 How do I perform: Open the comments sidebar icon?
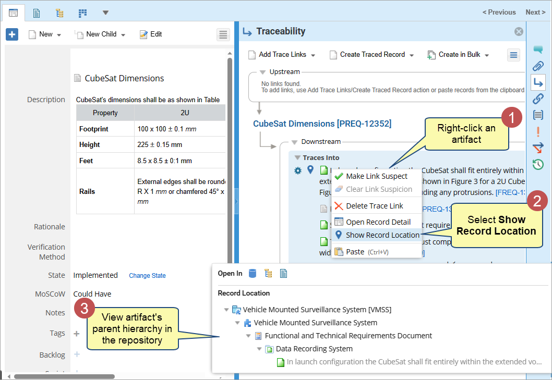coord(538,50)
